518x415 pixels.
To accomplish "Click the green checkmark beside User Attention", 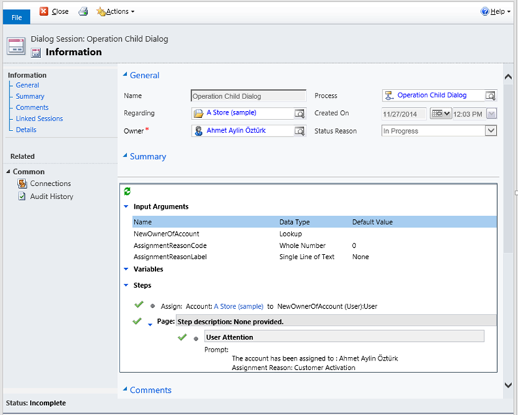I will (x=183, y=337).
